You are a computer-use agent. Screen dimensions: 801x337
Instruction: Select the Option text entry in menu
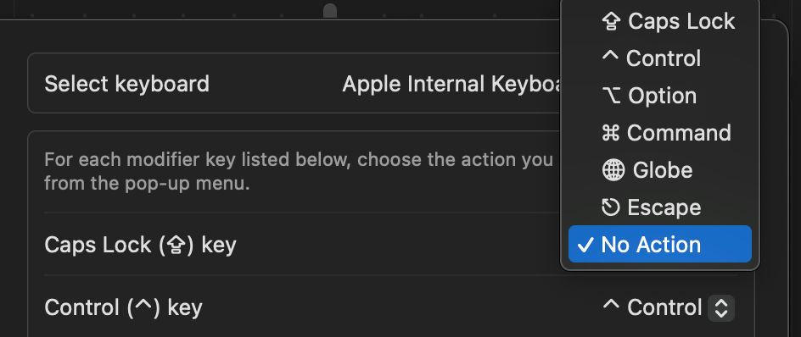click(x=662, y=96)
